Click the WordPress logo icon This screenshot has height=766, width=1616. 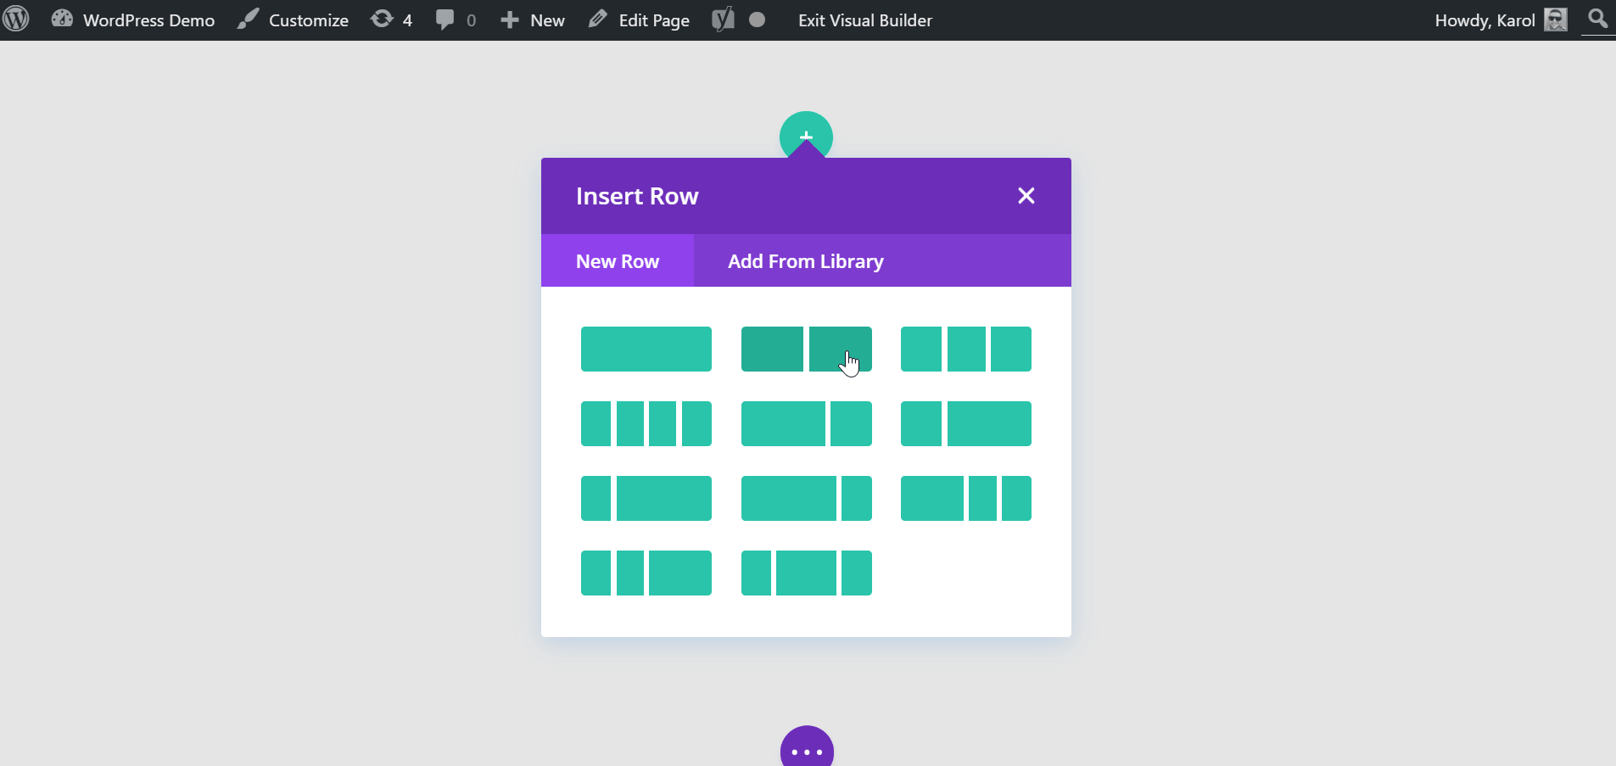16,20
